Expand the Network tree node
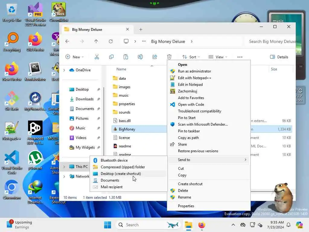 pos(64,176)
